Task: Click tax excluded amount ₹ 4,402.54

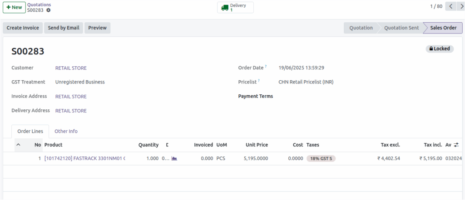Action: pos(389,159)
